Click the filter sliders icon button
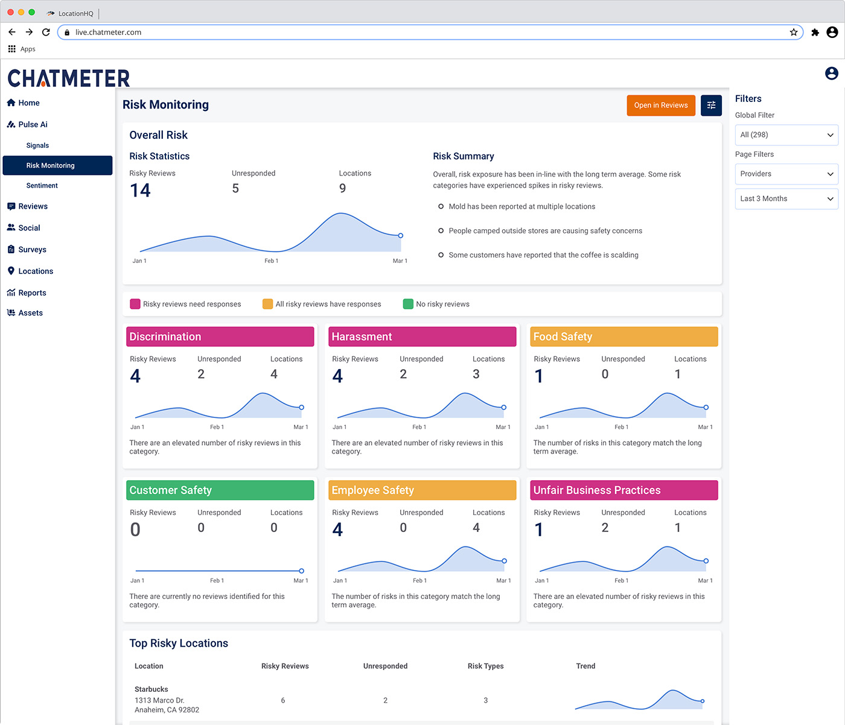The width and height of the screenshot is (845, 725). (711, 106)
